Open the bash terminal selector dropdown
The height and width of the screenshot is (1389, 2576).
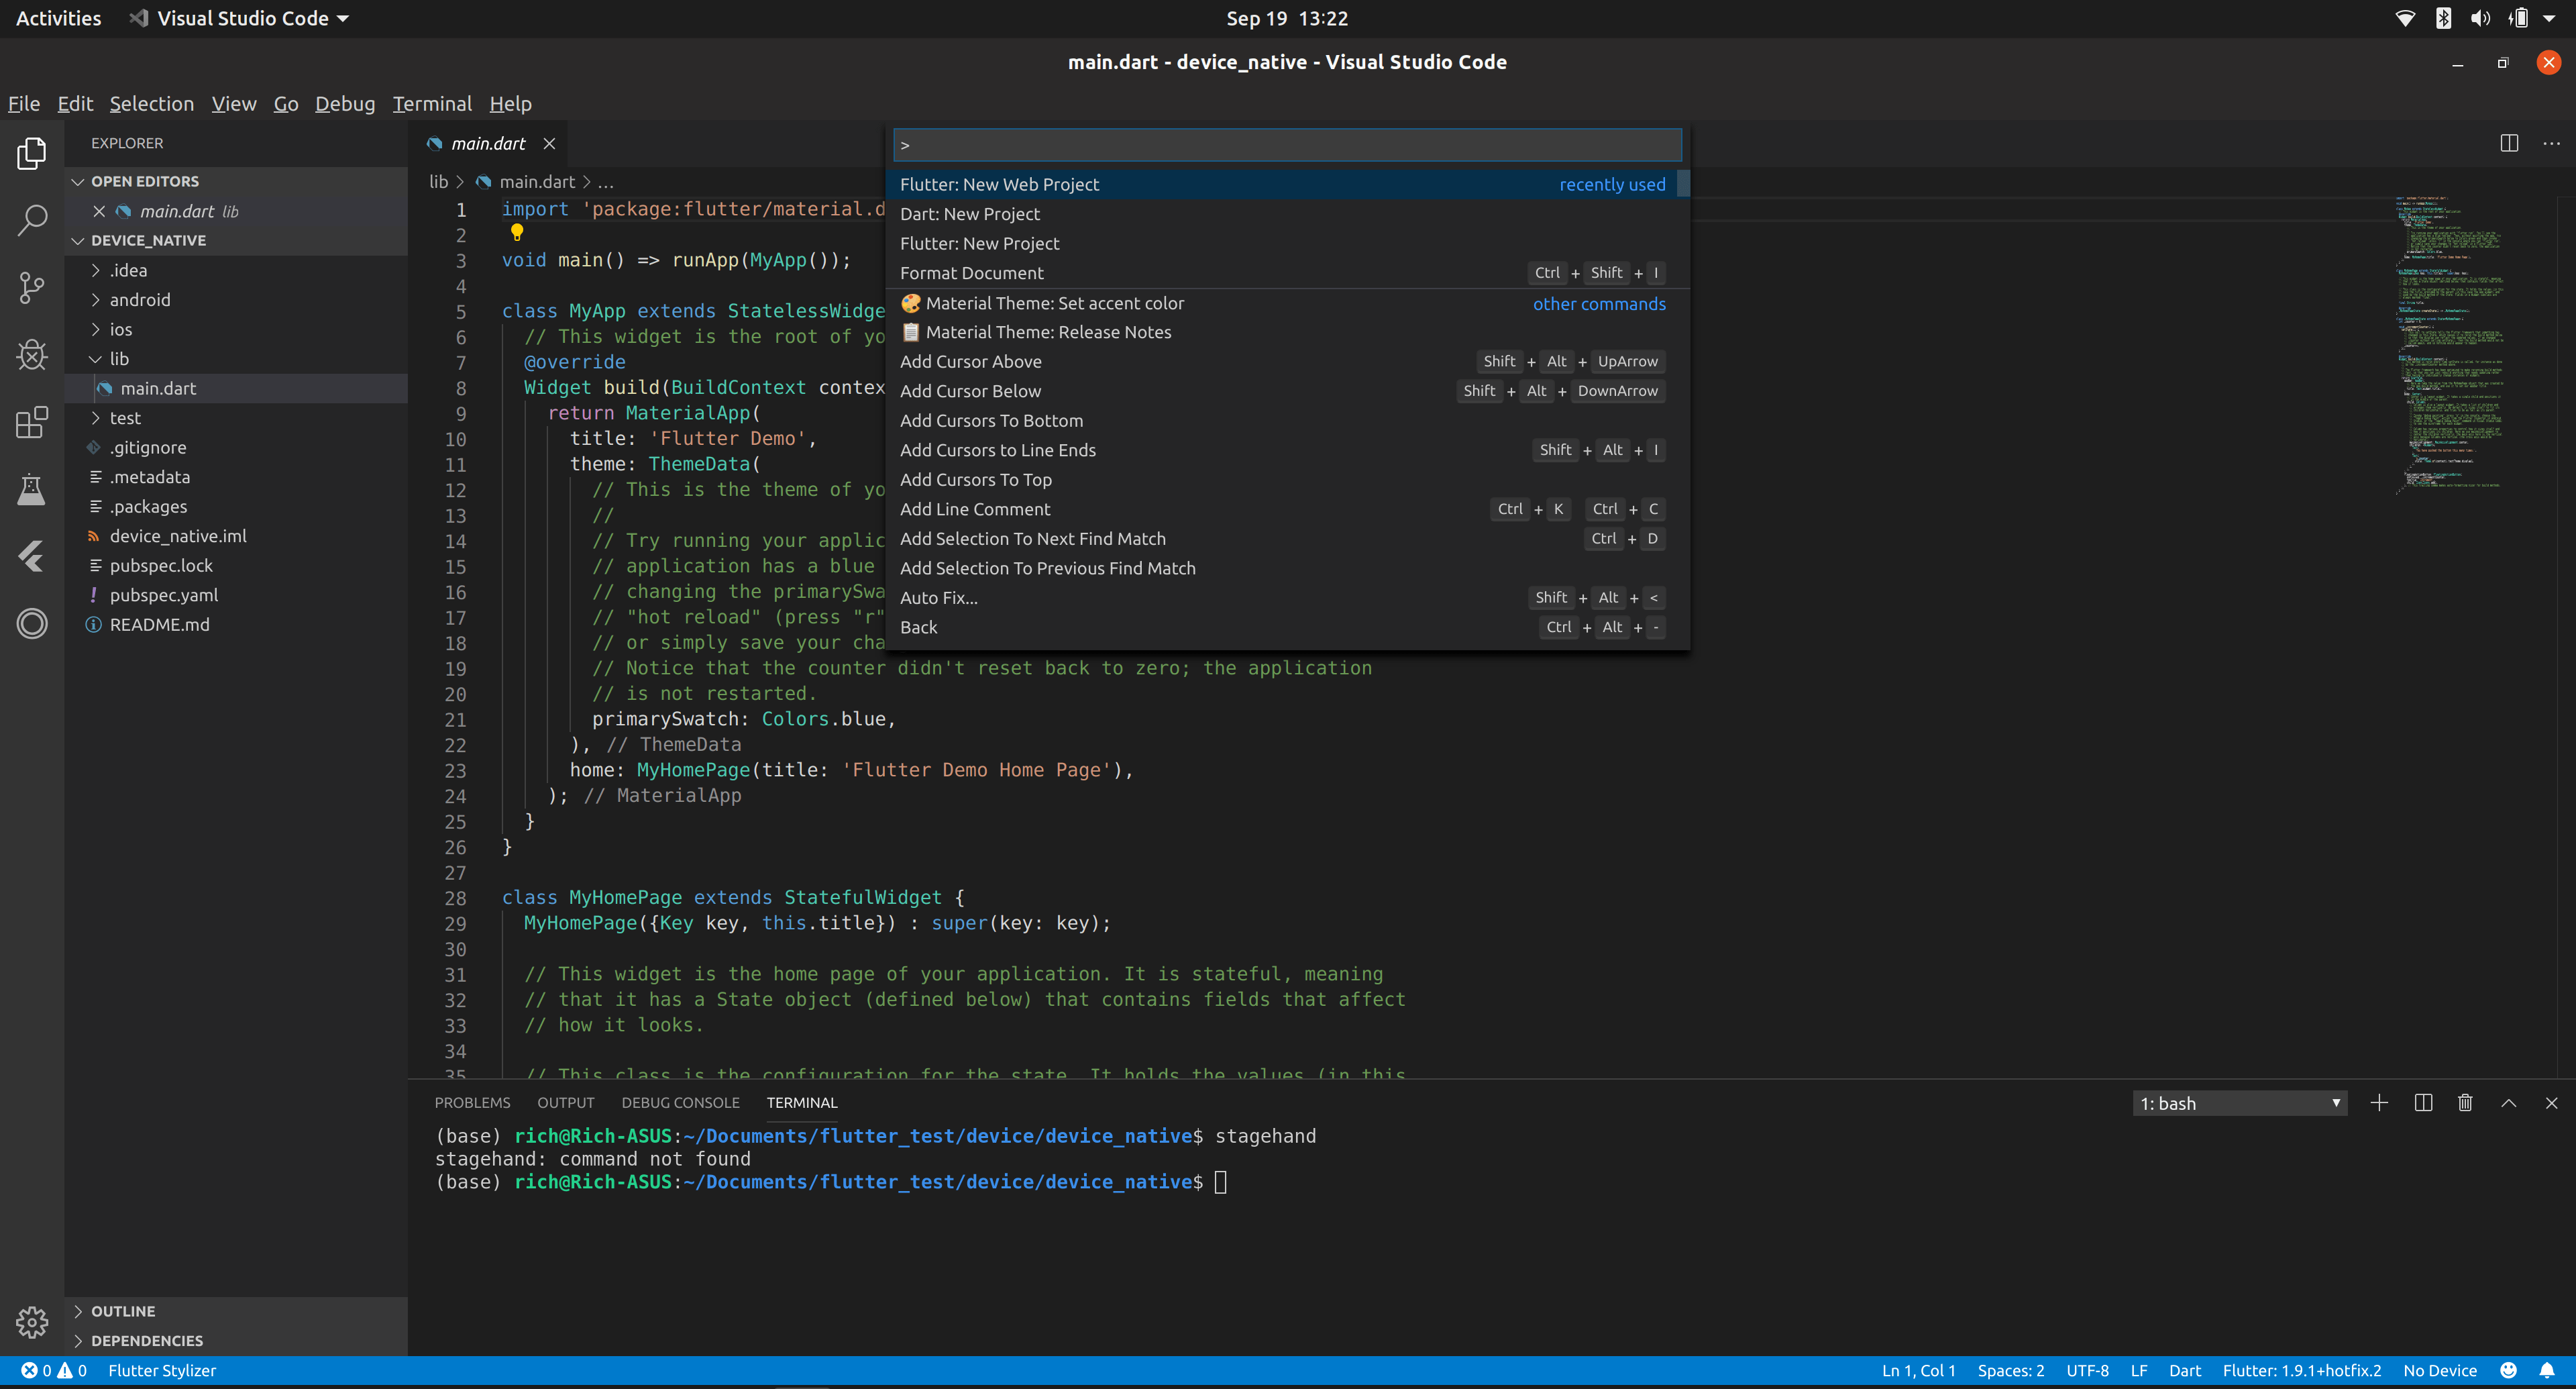coord(2240,1103)
